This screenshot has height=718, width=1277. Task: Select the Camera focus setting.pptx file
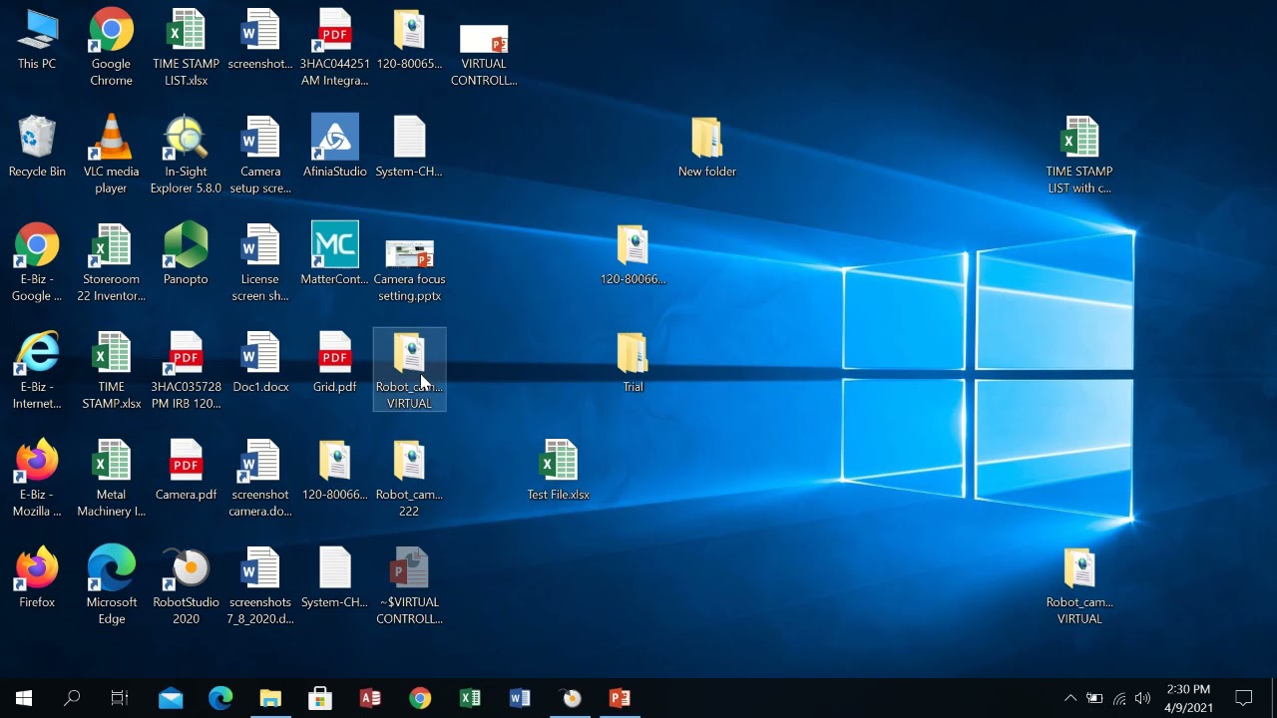pyautogui.click(x=409, y=263)
